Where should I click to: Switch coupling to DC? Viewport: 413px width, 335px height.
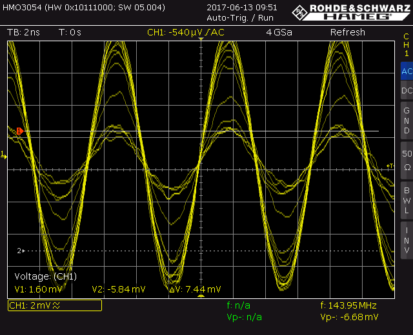point(406,91)
